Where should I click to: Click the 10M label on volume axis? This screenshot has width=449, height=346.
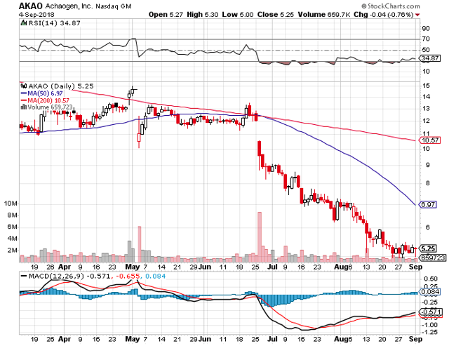[x=11, y=204]
